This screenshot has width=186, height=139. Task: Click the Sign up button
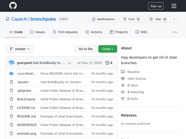coord(156,6)
